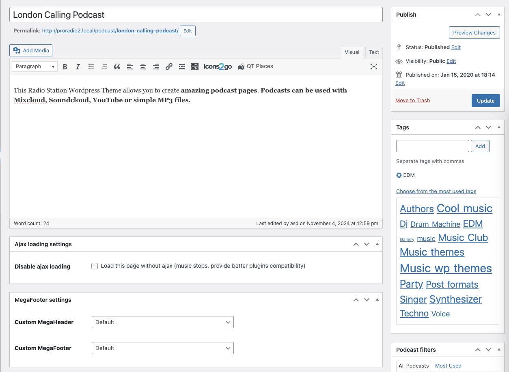Click the Update button
This screenshot has width=509, height=372.
(x=485, y=101)
